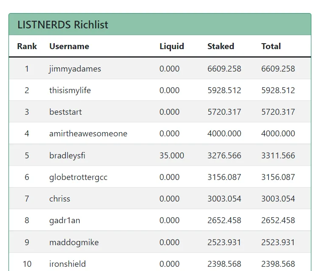The width and height of the screenshot is (319, 271).
Task: Click the Rank column header
Action: pyautogui.click(x=27, y=46)
